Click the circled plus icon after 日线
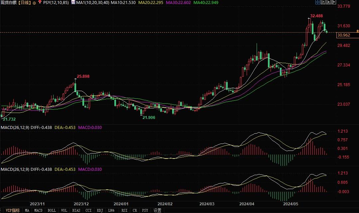Image resolution: width=359 pixels, height=213 pixels. [x=34, y=3]
